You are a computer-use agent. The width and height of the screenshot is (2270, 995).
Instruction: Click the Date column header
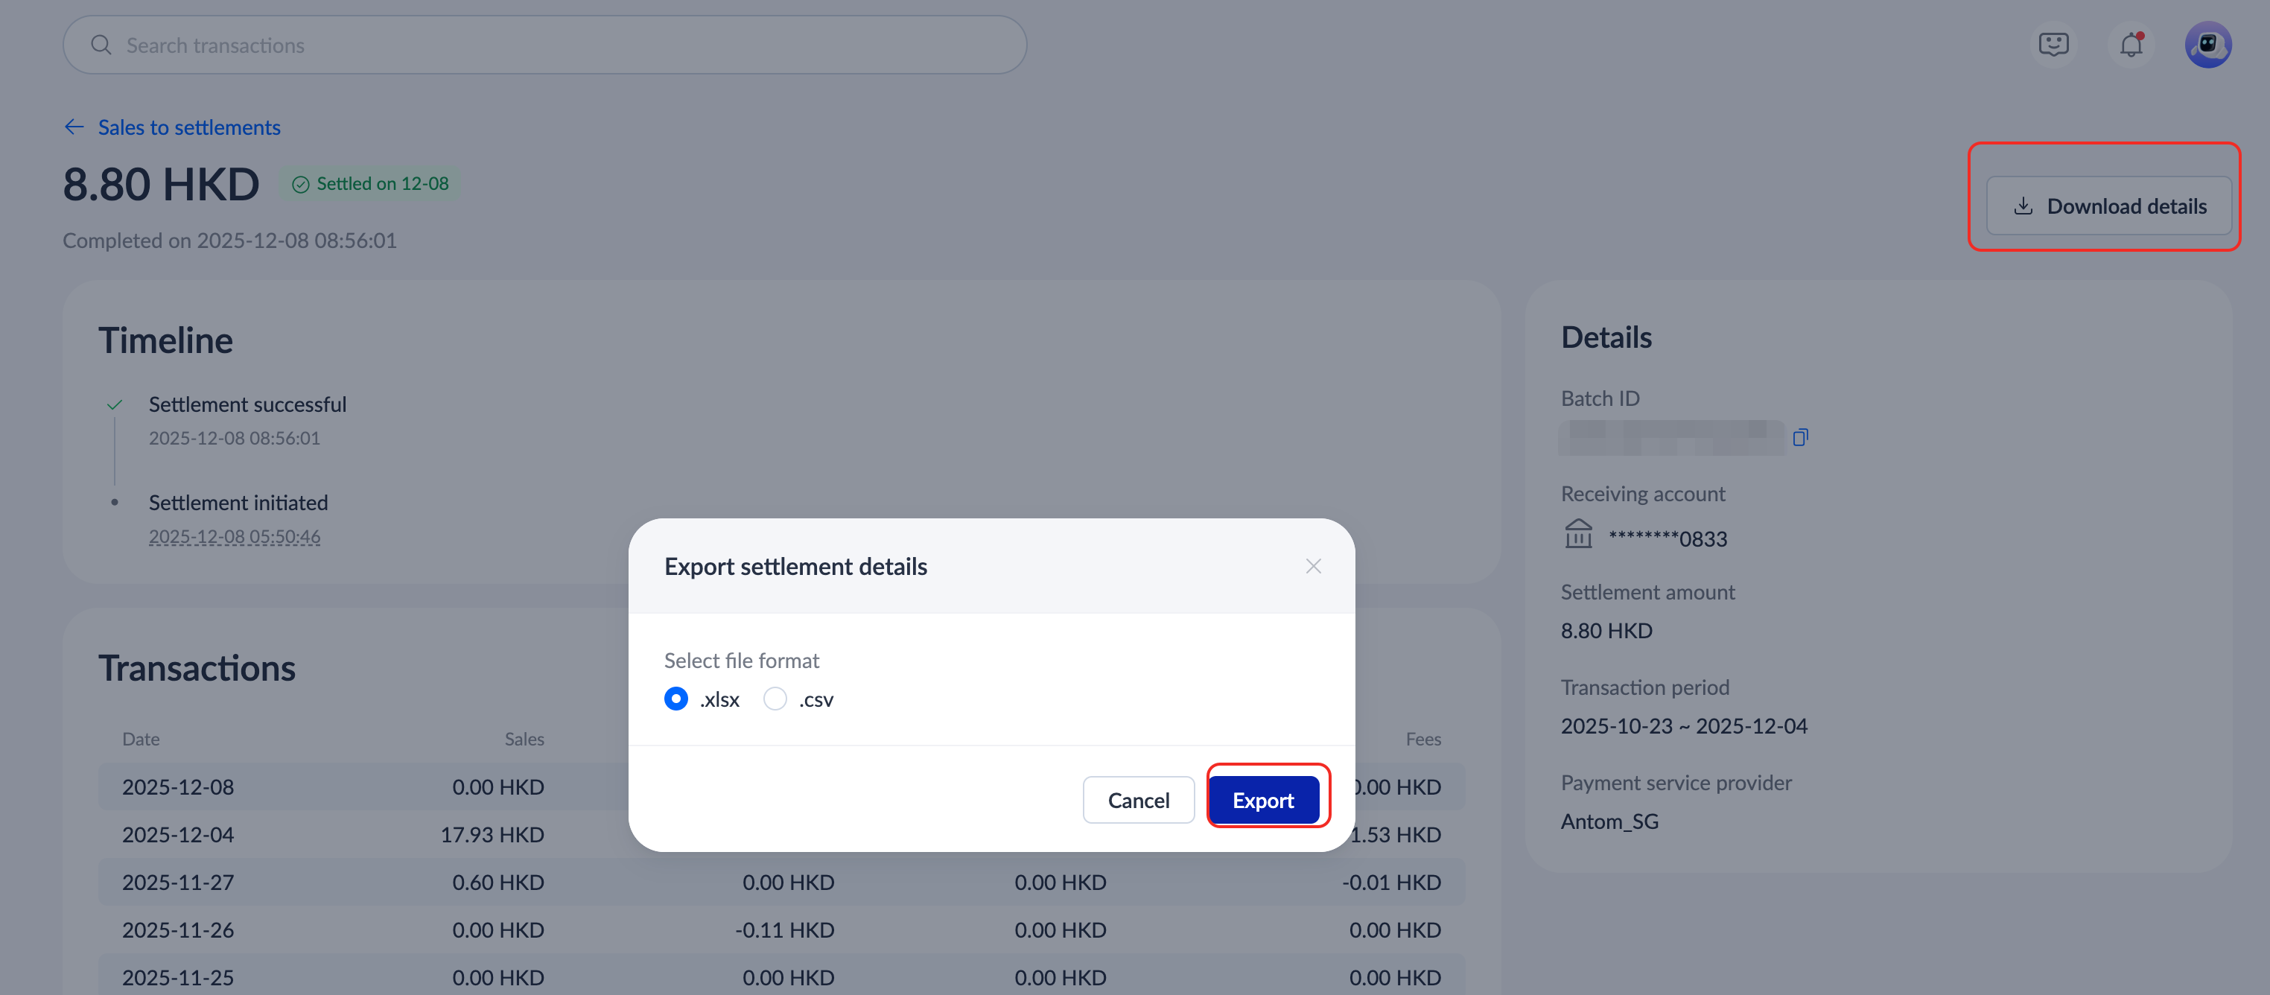[x=141, y=739]
